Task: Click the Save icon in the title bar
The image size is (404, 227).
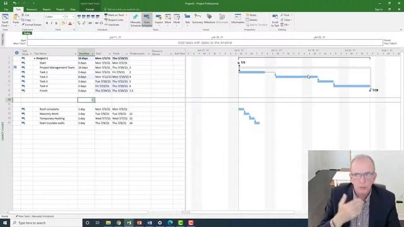Action: [6, 3]
